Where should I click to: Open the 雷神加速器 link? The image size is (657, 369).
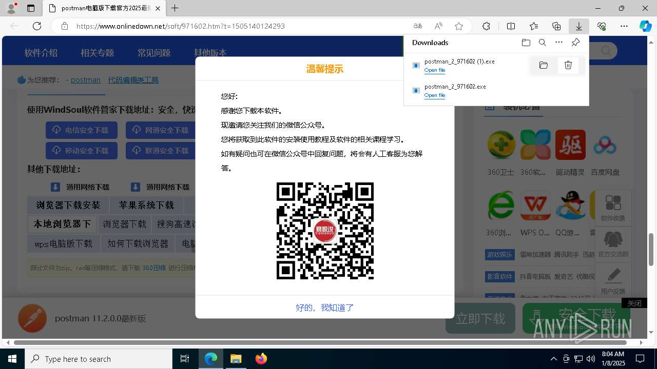coord(535,255)
